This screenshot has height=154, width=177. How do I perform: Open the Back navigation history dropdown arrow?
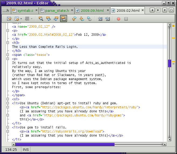tap(21, 19)
